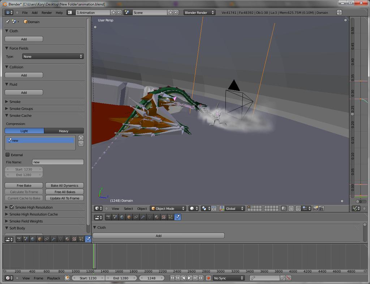Click the timeline horizontal scrollbar
370x284 pixels.
(x=185, y=271)
